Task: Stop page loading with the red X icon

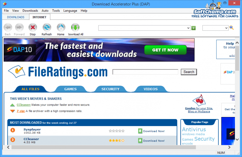Action: tap(33, 27)
